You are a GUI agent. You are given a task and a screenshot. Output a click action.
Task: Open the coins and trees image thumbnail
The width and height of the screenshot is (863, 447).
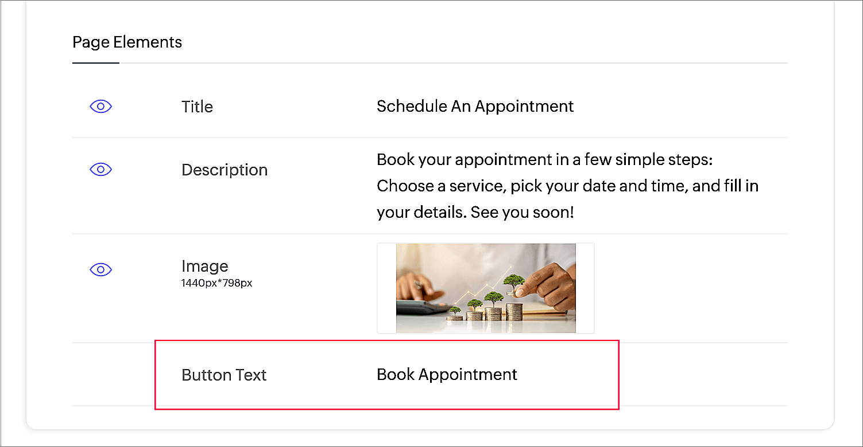pyautogui.click(x=486, y=288)
